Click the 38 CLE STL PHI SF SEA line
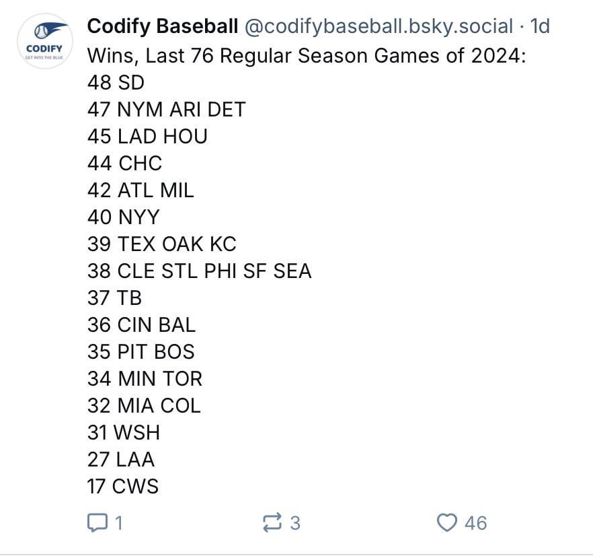 199,271
